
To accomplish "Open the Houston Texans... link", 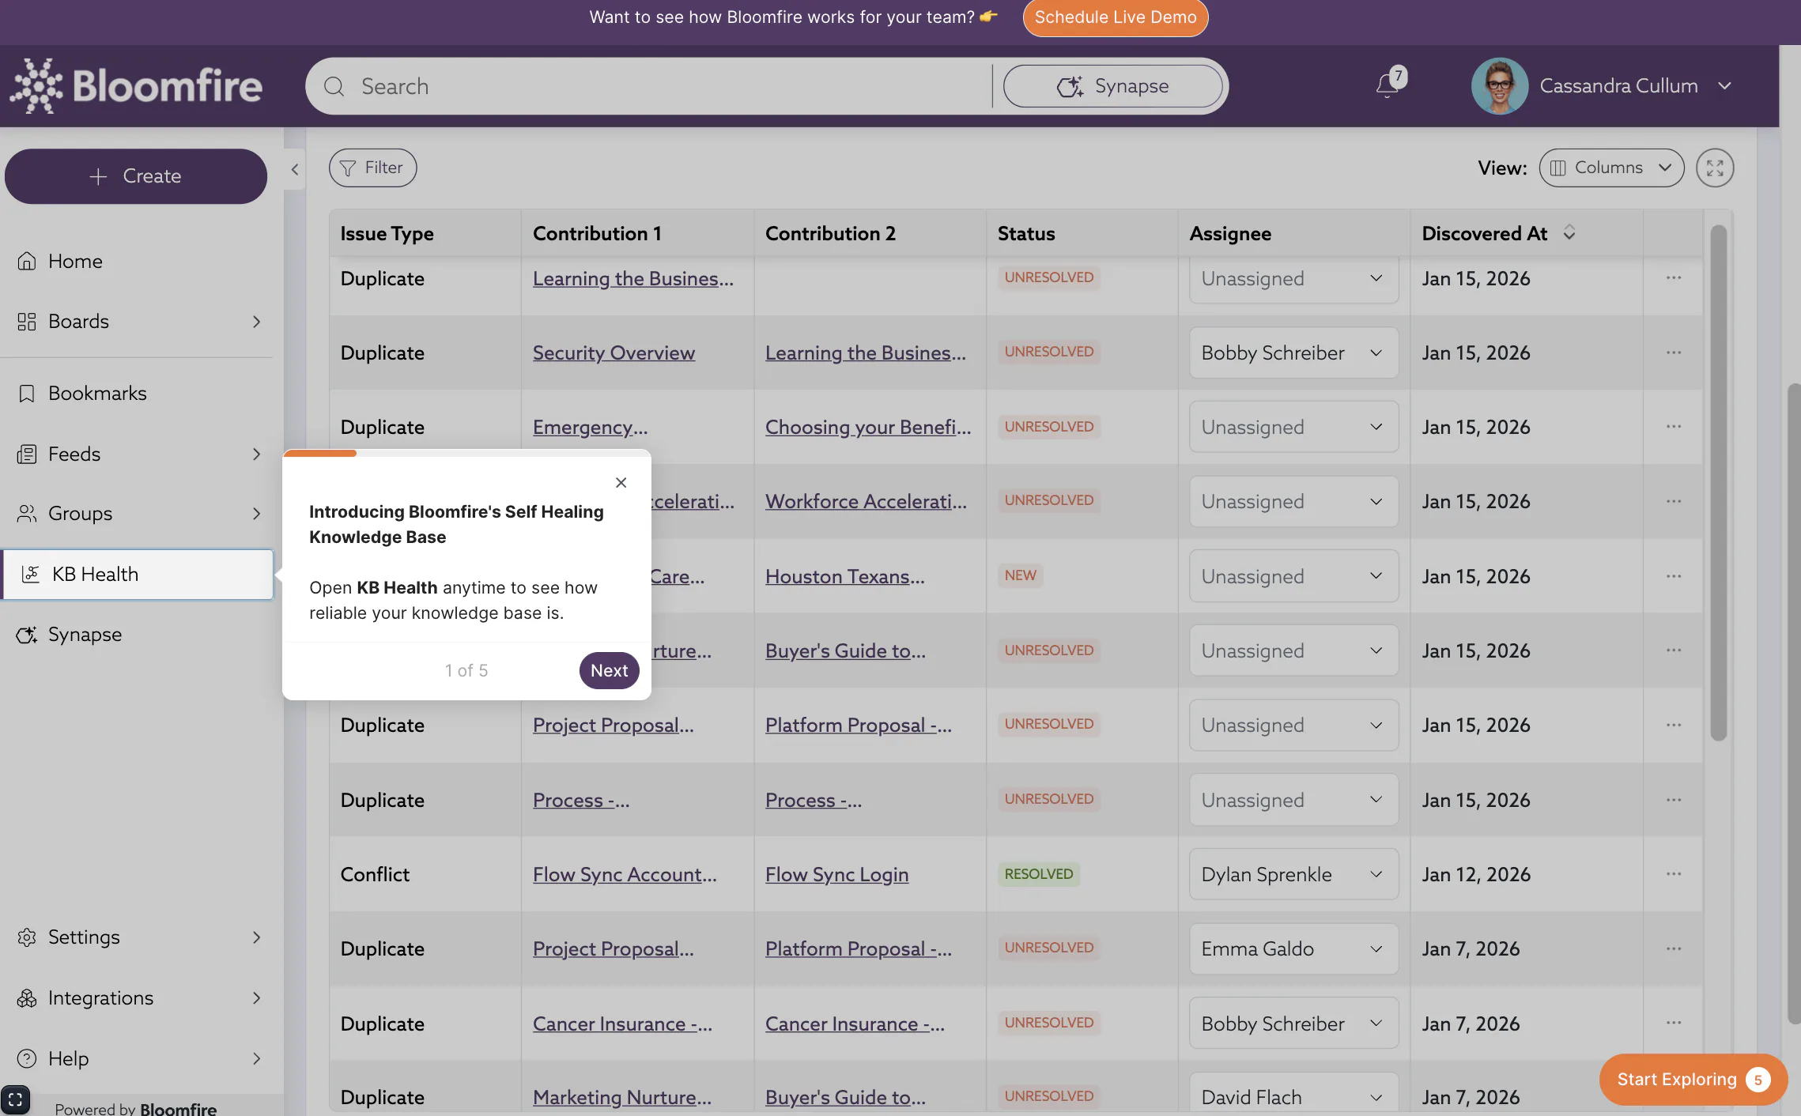I will click(x=844, y=576).
